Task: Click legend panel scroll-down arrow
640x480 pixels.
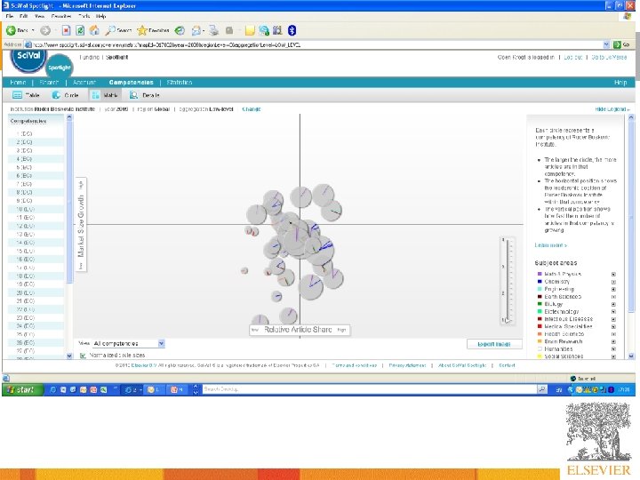Action: click(x=631, y=356)
